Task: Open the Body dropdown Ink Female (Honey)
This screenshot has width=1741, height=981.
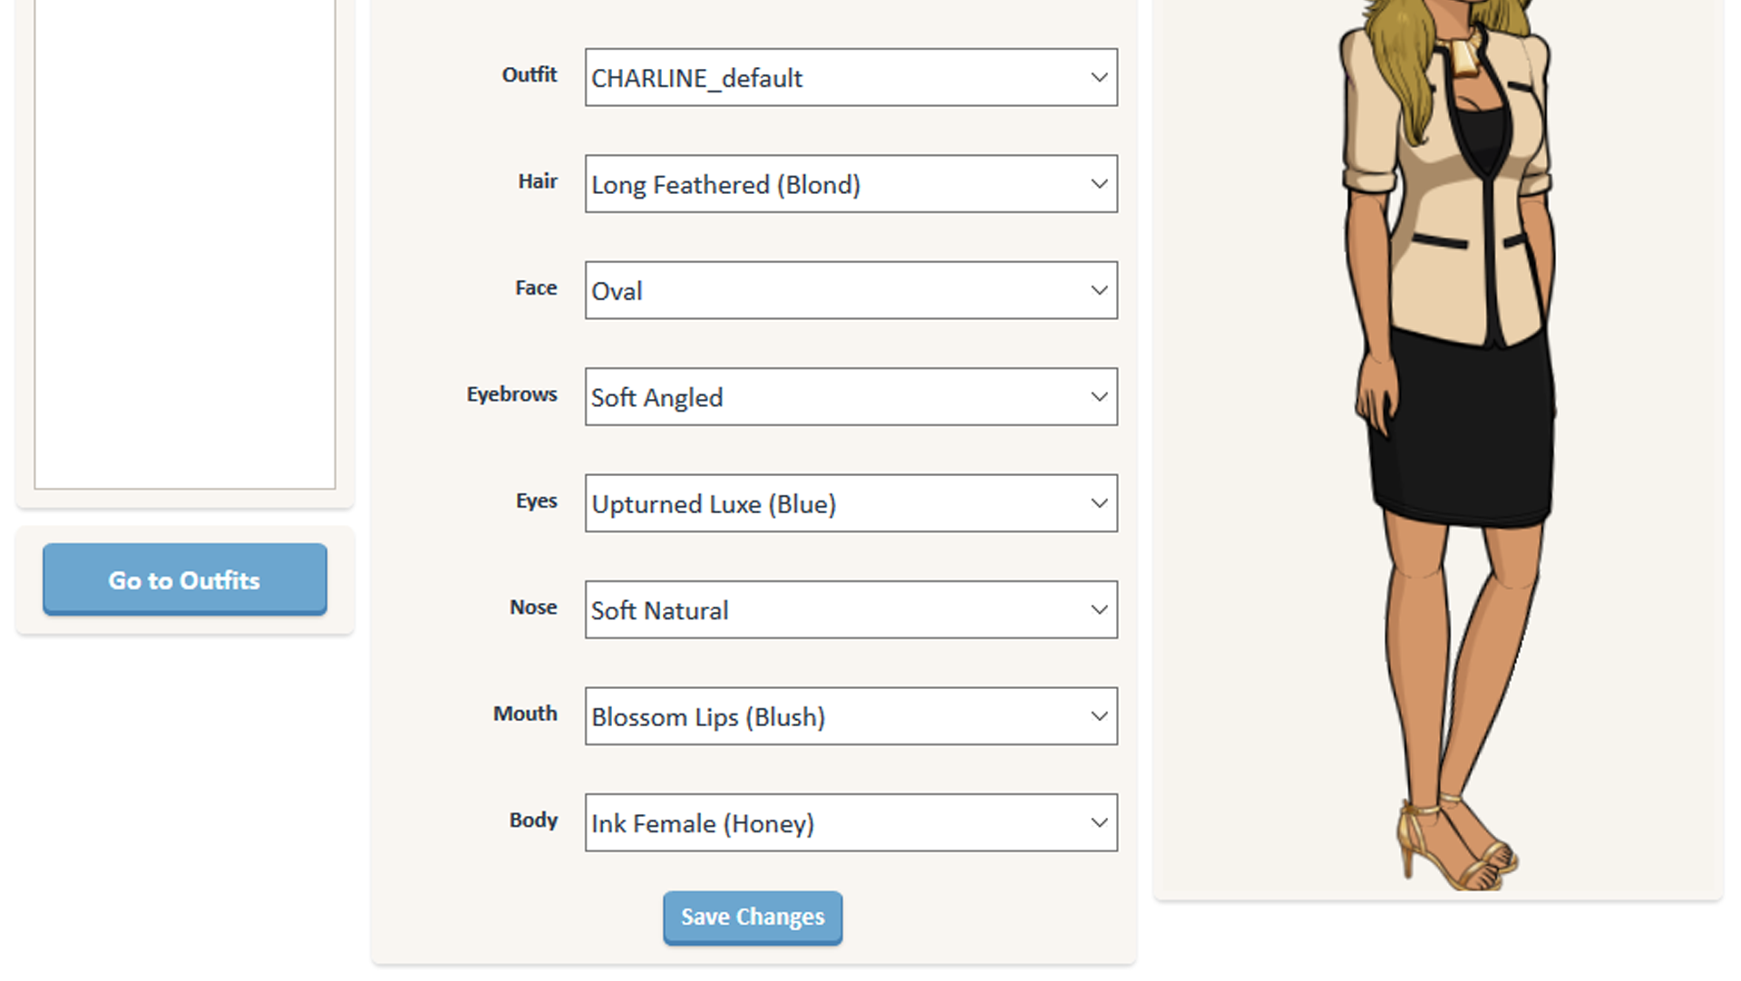Action: pos(851,823)
